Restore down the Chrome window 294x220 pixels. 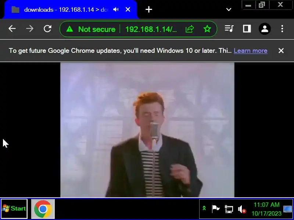261,5
